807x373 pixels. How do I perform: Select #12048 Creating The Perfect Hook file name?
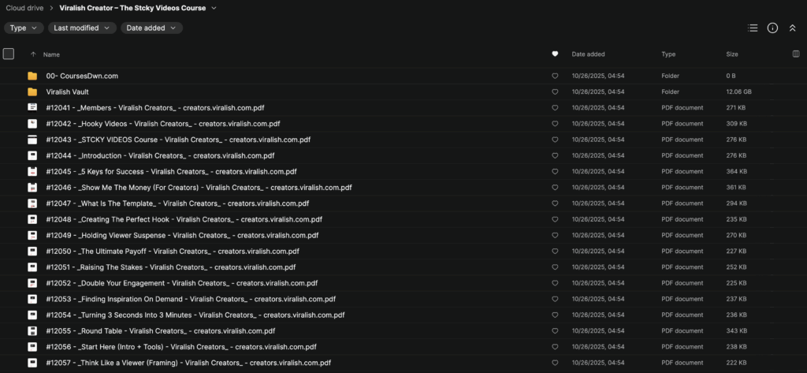[184, 219]
